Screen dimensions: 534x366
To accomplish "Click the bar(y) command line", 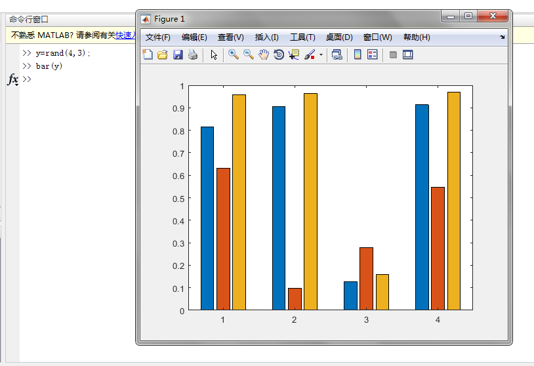I will pyautogui.click(x=49, y=66).
